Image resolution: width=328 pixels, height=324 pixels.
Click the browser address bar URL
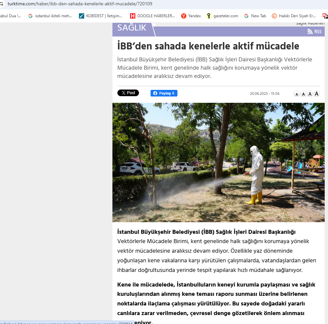pyautogui.click(x=80, y=4)
